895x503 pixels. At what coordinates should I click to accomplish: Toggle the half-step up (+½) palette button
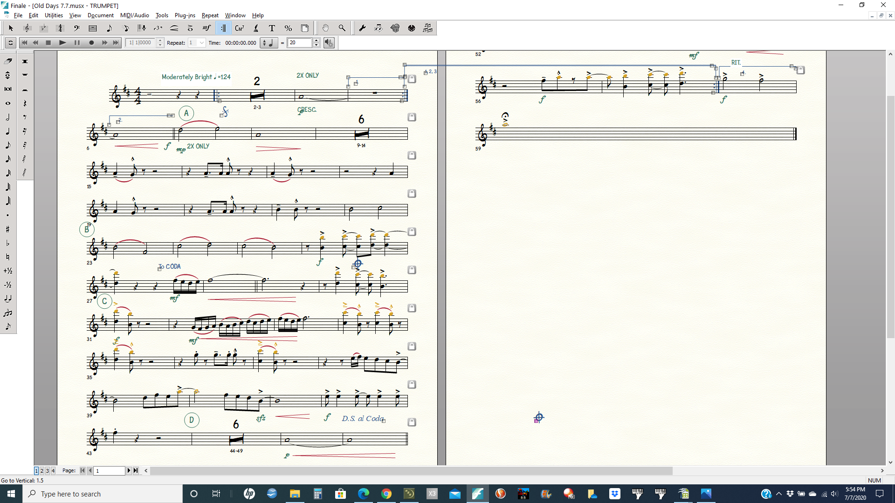[x=8, y=271]
